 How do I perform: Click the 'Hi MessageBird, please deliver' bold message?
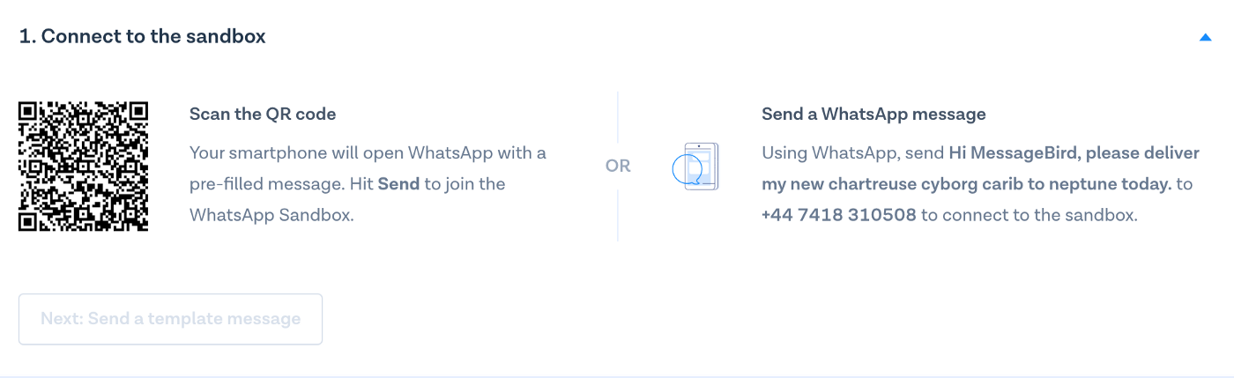click(x=1074, y=153)
